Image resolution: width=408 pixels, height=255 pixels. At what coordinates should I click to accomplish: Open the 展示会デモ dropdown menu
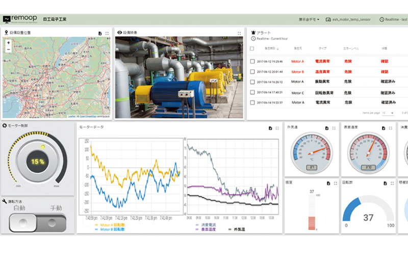click(x=309, y=19)
